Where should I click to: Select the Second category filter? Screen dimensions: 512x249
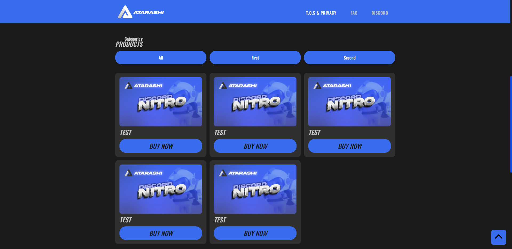(350, 58)
